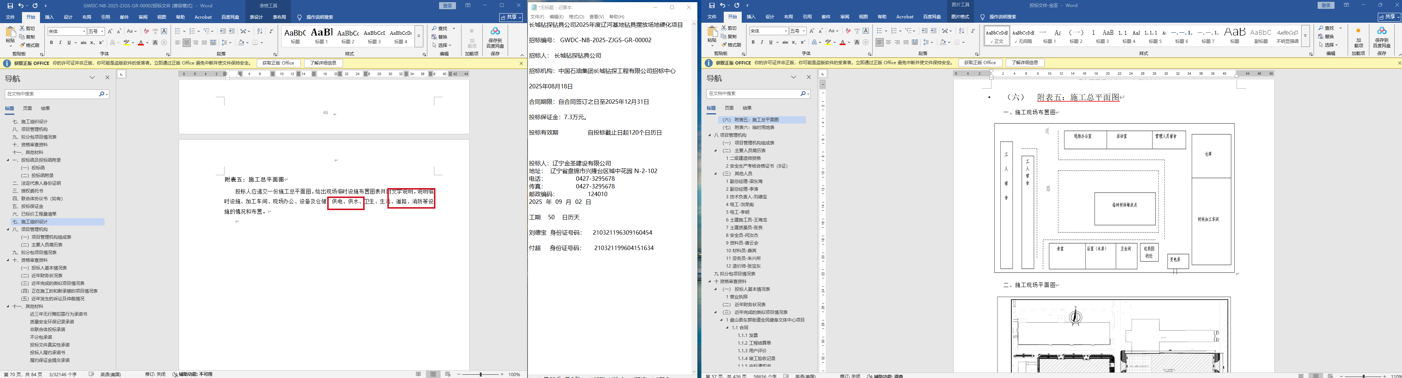Click the borders icon in the left Word ribbon
This screenshot has width=1402, height=378.
coord(255,43)
